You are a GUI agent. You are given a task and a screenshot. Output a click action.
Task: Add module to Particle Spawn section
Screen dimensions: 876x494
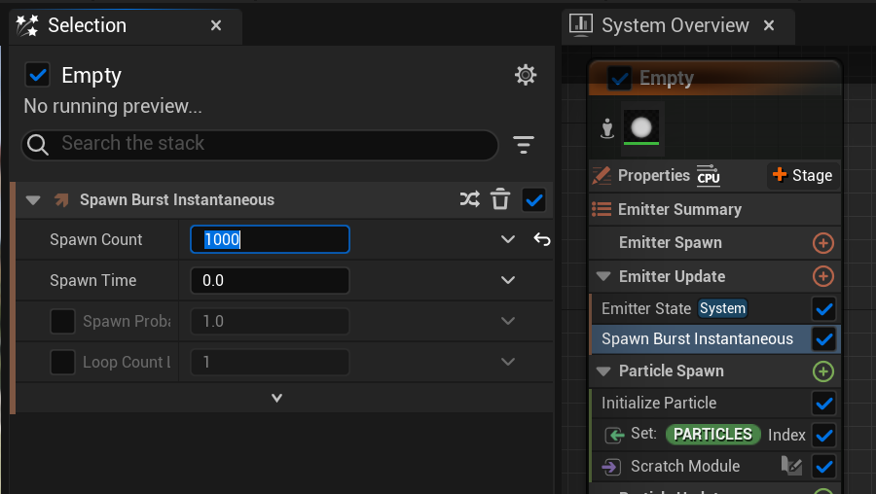[x=823, y=371]
